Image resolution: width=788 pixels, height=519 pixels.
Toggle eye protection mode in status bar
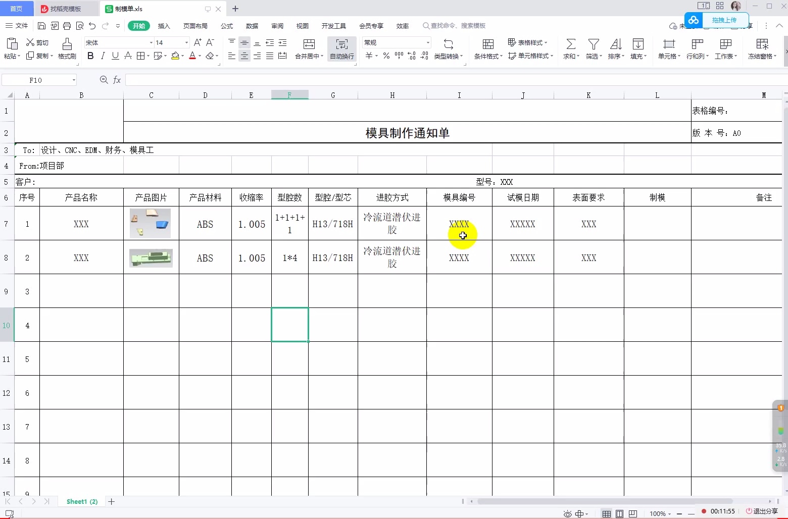568,514
